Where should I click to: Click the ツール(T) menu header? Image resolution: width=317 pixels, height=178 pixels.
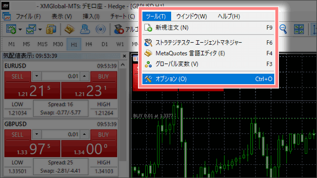click(x=157, y=17)
